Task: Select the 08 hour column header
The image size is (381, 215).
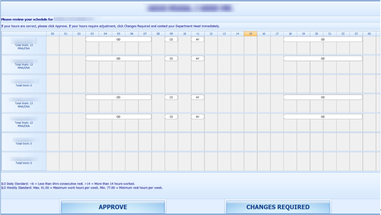Action: 158,34
